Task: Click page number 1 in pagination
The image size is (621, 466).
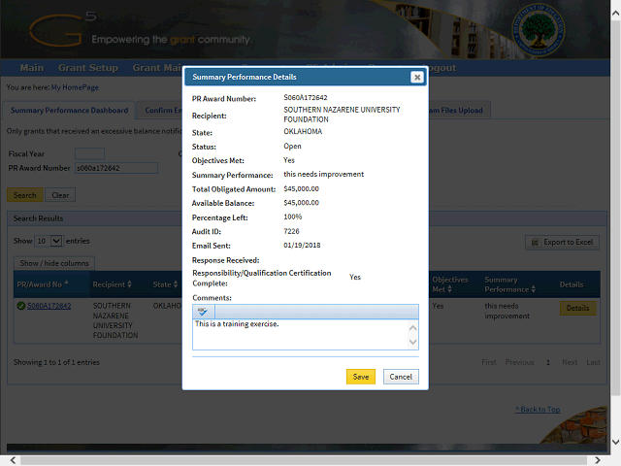Action: click(x=548, y=362)
